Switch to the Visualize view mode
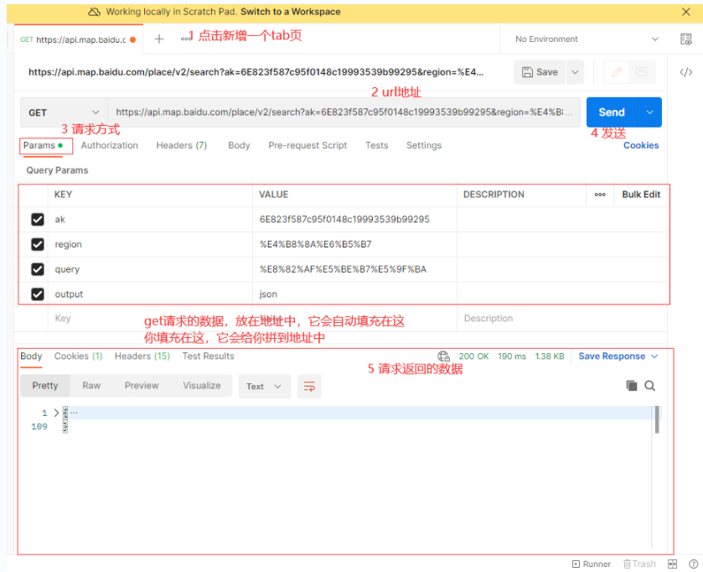The image size is (703, 572). click(202, 386)
